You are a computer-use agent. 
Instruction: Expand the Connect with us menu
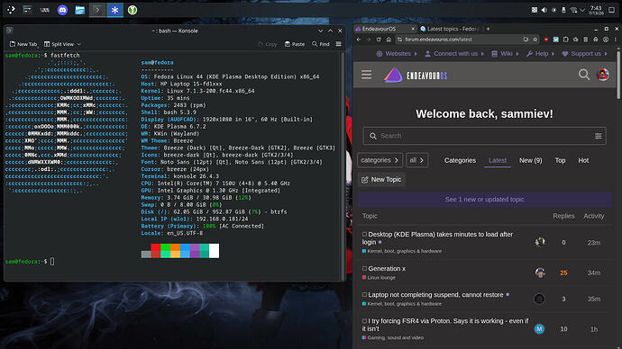(x=454, y=54)
